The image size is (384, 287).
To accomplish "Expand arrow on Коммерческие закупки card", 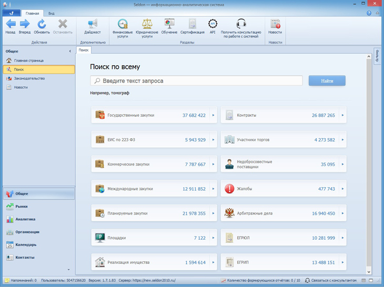I will tap(214, 164).
